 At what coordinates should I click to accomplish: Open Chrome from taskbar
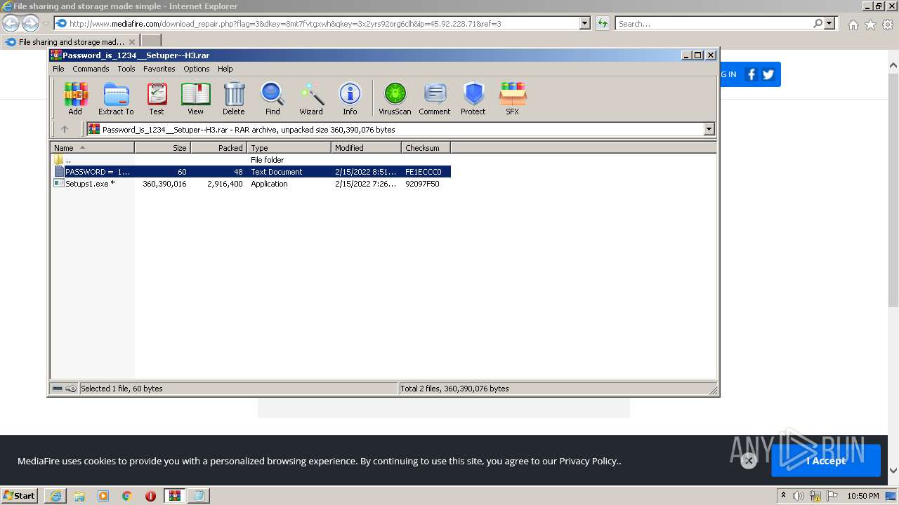point(126,495)
